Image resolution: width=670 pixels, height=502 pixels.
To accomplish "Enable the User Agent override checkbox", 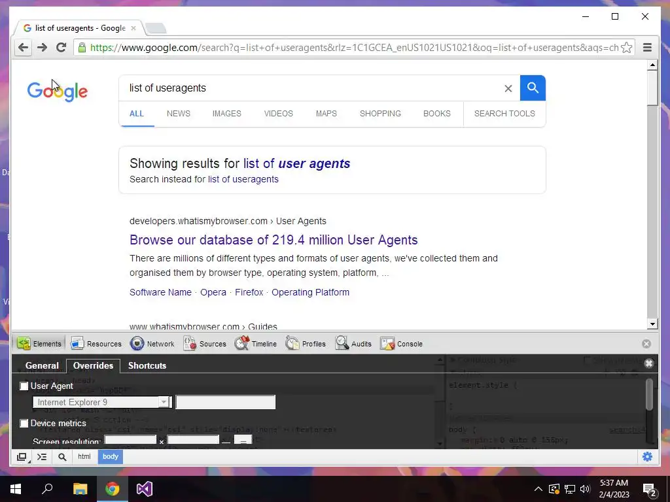I will point(24,386).
